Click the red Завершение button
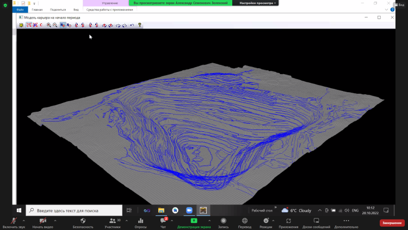Image resolution: width=408 pixels, height=230 pixels. [392, 222]
